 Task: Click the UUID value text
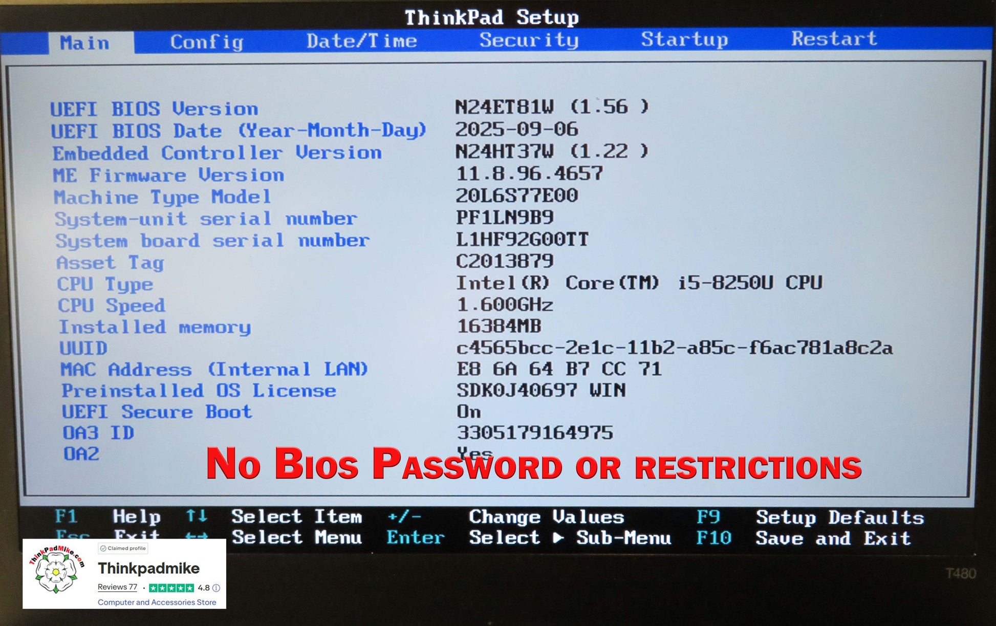tap(674, 348)
